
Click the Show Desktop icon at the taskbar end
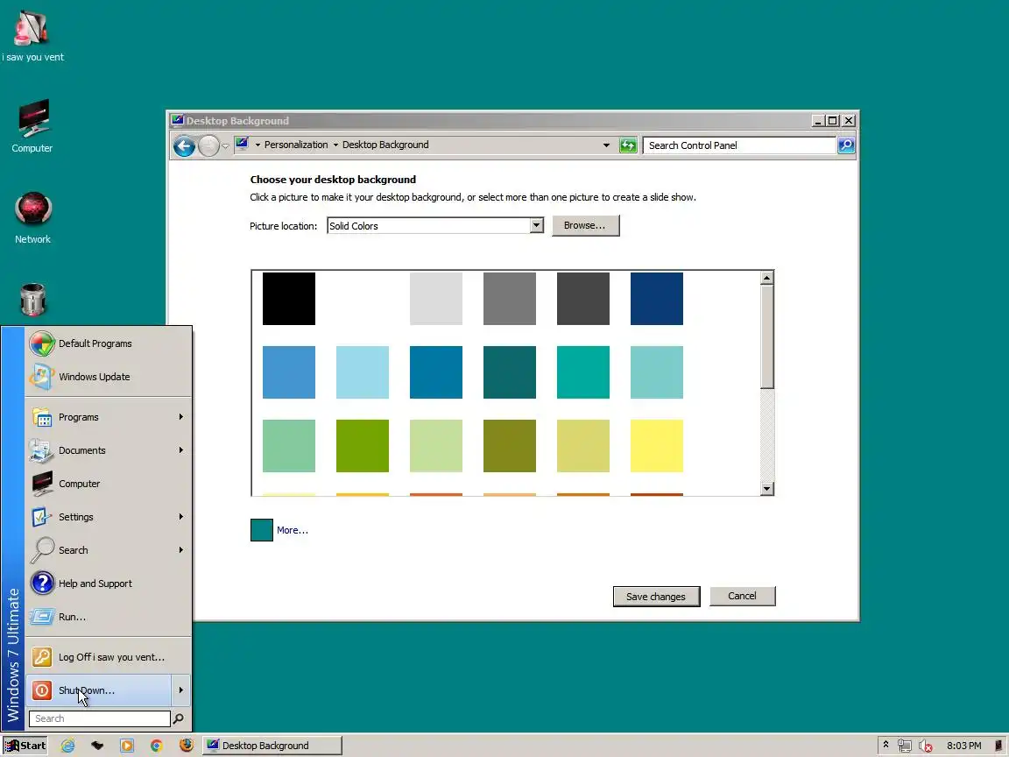pos(999,746)
